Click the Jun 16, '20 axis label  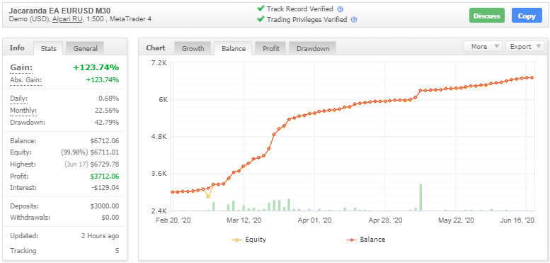coord(517,220)
